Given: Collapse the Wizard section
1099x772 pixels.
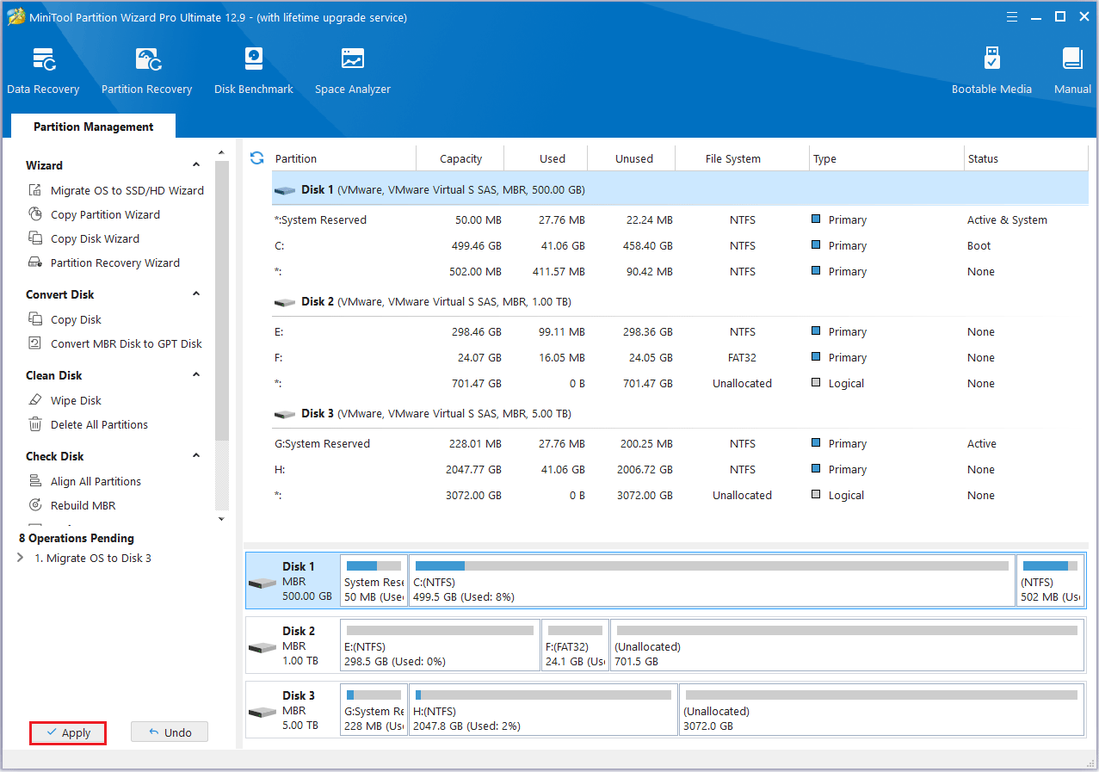Looking at the screenshot, I should coord(196,164).
